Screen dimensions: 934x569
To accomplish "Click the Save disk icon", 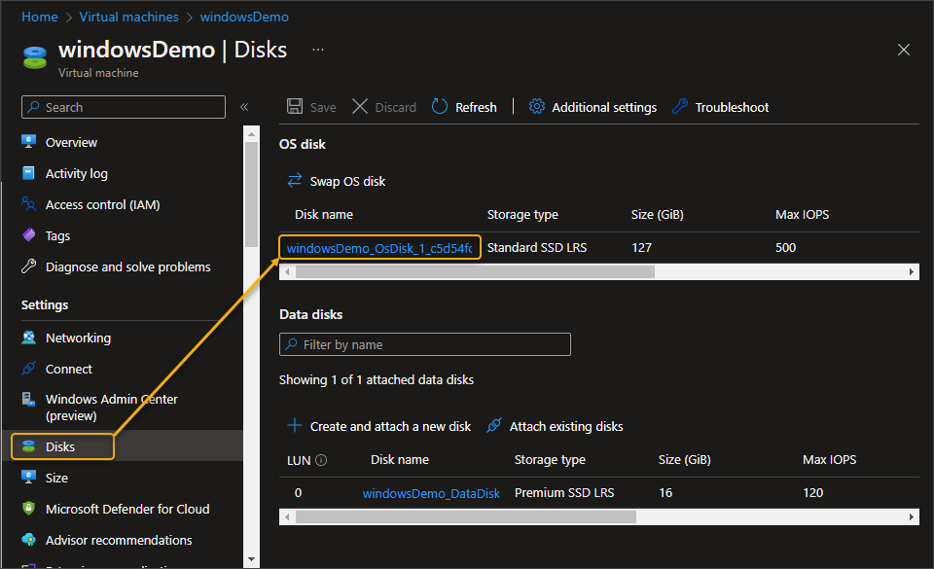I will point(294,107).
